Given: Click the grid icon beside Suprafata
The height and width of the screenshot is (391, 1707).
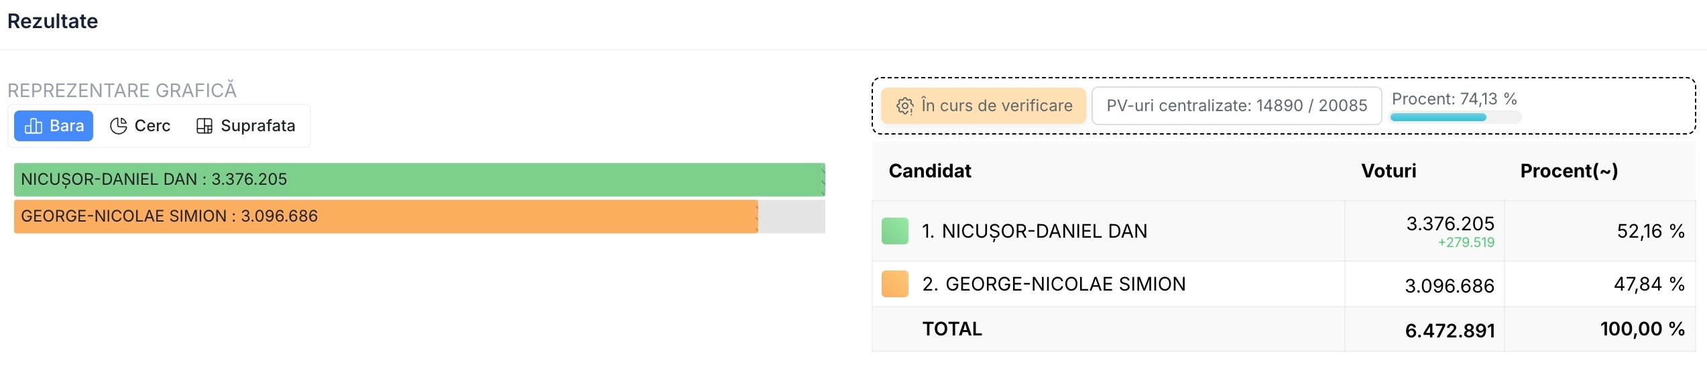Looking at the screenshot, I should [x=204, y=126].
